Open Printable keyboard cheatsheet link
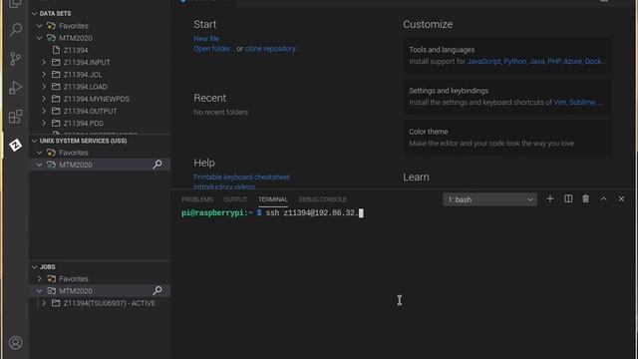The height and width of the screenshot is (359, 638). pyautogui.click(x=241, y=178)
